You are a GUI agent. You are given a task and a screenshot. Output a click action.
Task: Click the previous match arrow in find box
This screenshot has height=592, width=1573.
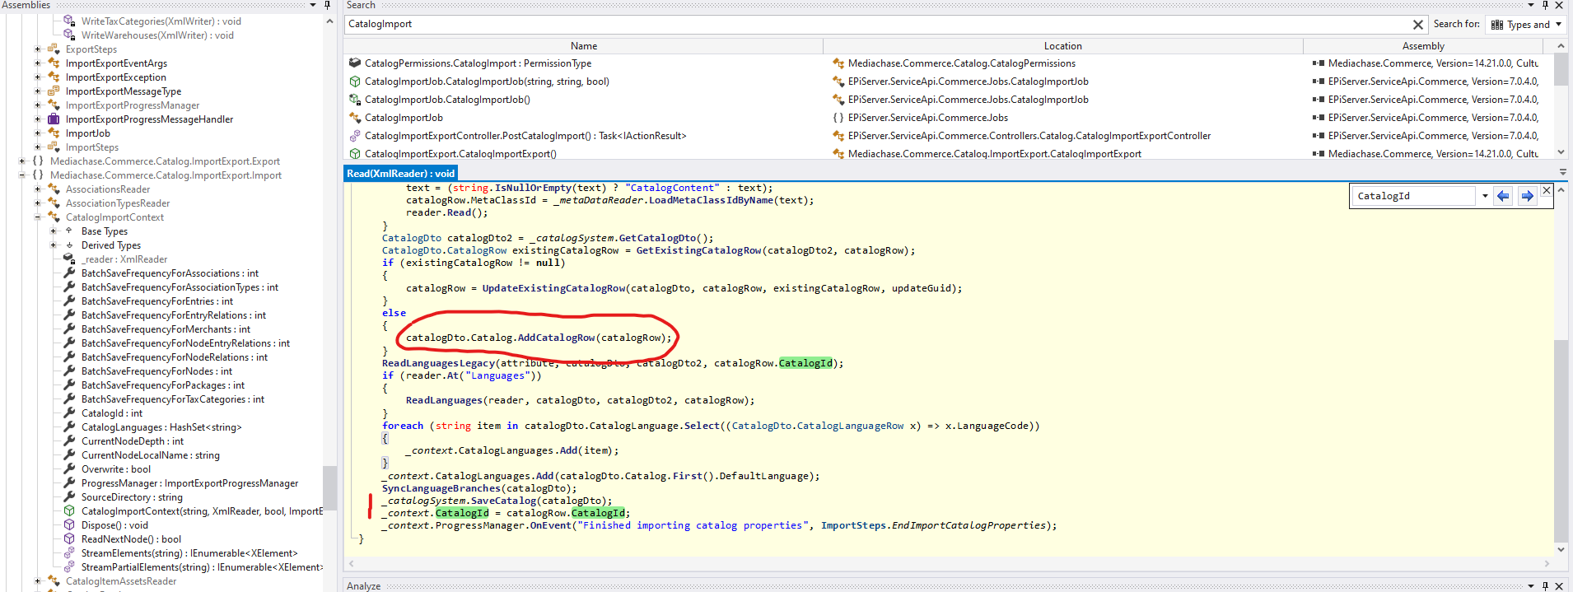[x=1503, y=196]
